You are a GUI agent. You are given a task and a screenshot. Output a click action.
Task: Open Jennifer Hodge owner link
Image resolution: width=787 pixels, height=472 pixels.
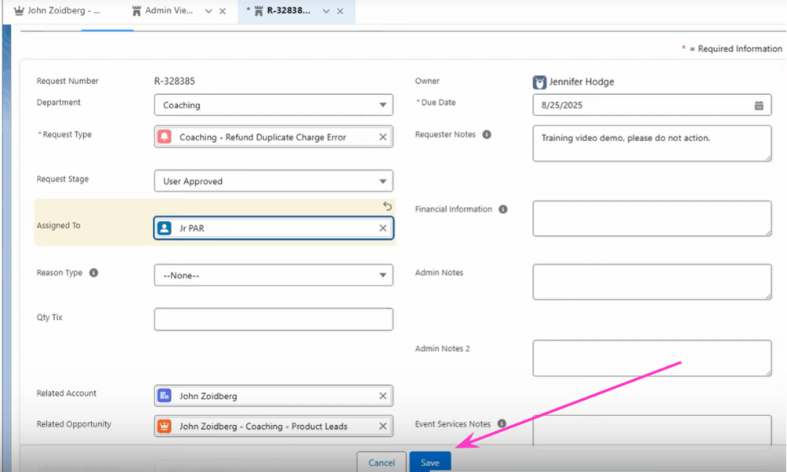tap(581, 81)
